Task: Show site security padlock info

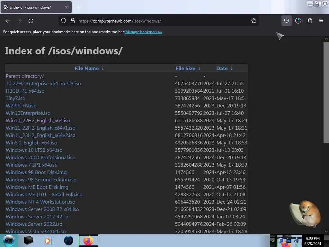Action: (x=73, y=21)
